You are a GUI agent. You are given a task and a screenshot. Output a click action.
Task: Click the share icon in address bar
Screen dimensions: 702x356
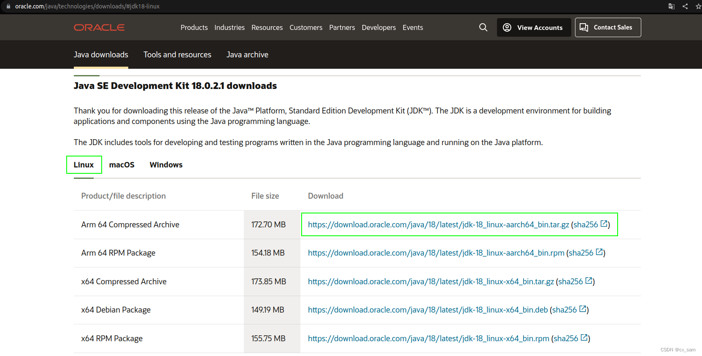point(685,6)
